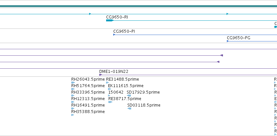
Task: Click the RE38717.5prime EST arrow
Action: pos(110,102)
